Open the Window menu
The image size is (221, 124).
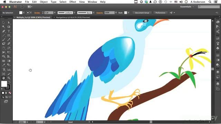(92, 2)
